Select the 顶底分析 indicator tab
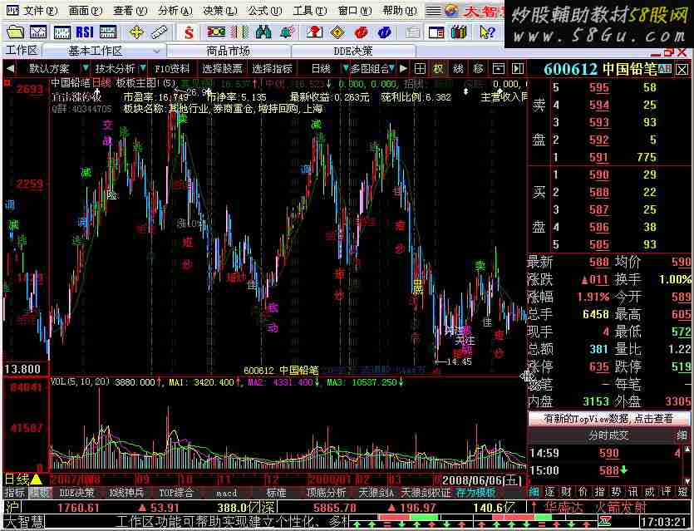694x531 pixels. pyautogui.click(x=327, y=492)
